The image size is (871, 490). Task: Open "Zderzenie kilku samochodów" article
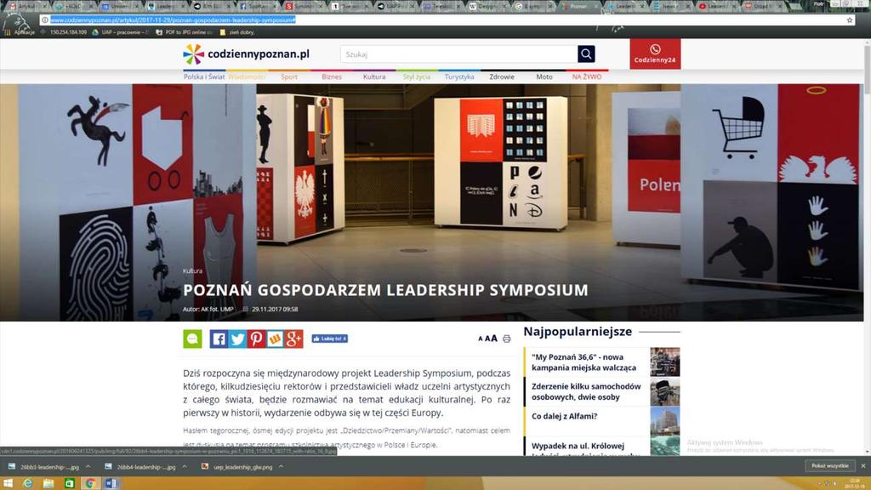point(586,391)
